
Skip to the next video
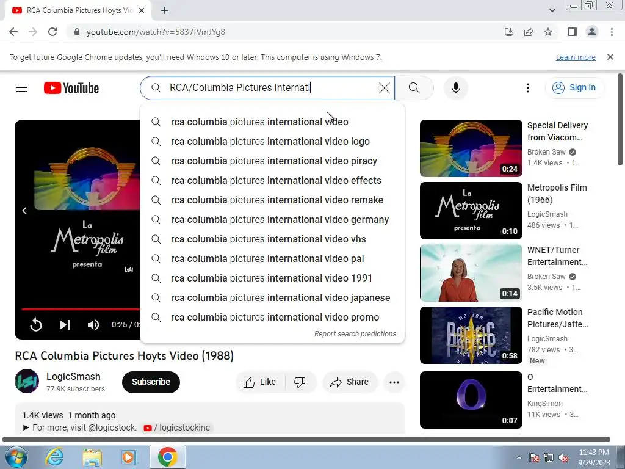click(x=65, y=325)
